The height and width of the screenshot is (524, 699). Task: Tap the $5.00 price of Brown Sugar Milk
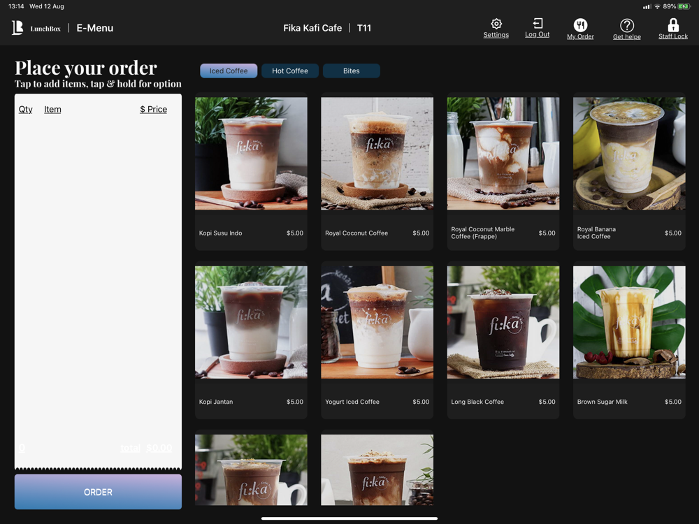(x=673, y=402)
